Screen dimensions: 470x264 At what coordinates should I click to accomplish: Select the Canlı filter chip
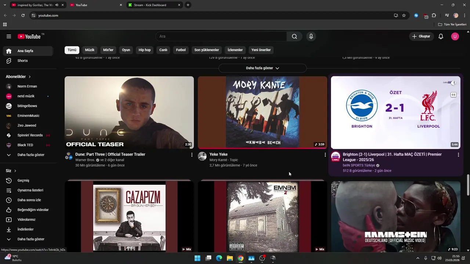coord(163,50)
